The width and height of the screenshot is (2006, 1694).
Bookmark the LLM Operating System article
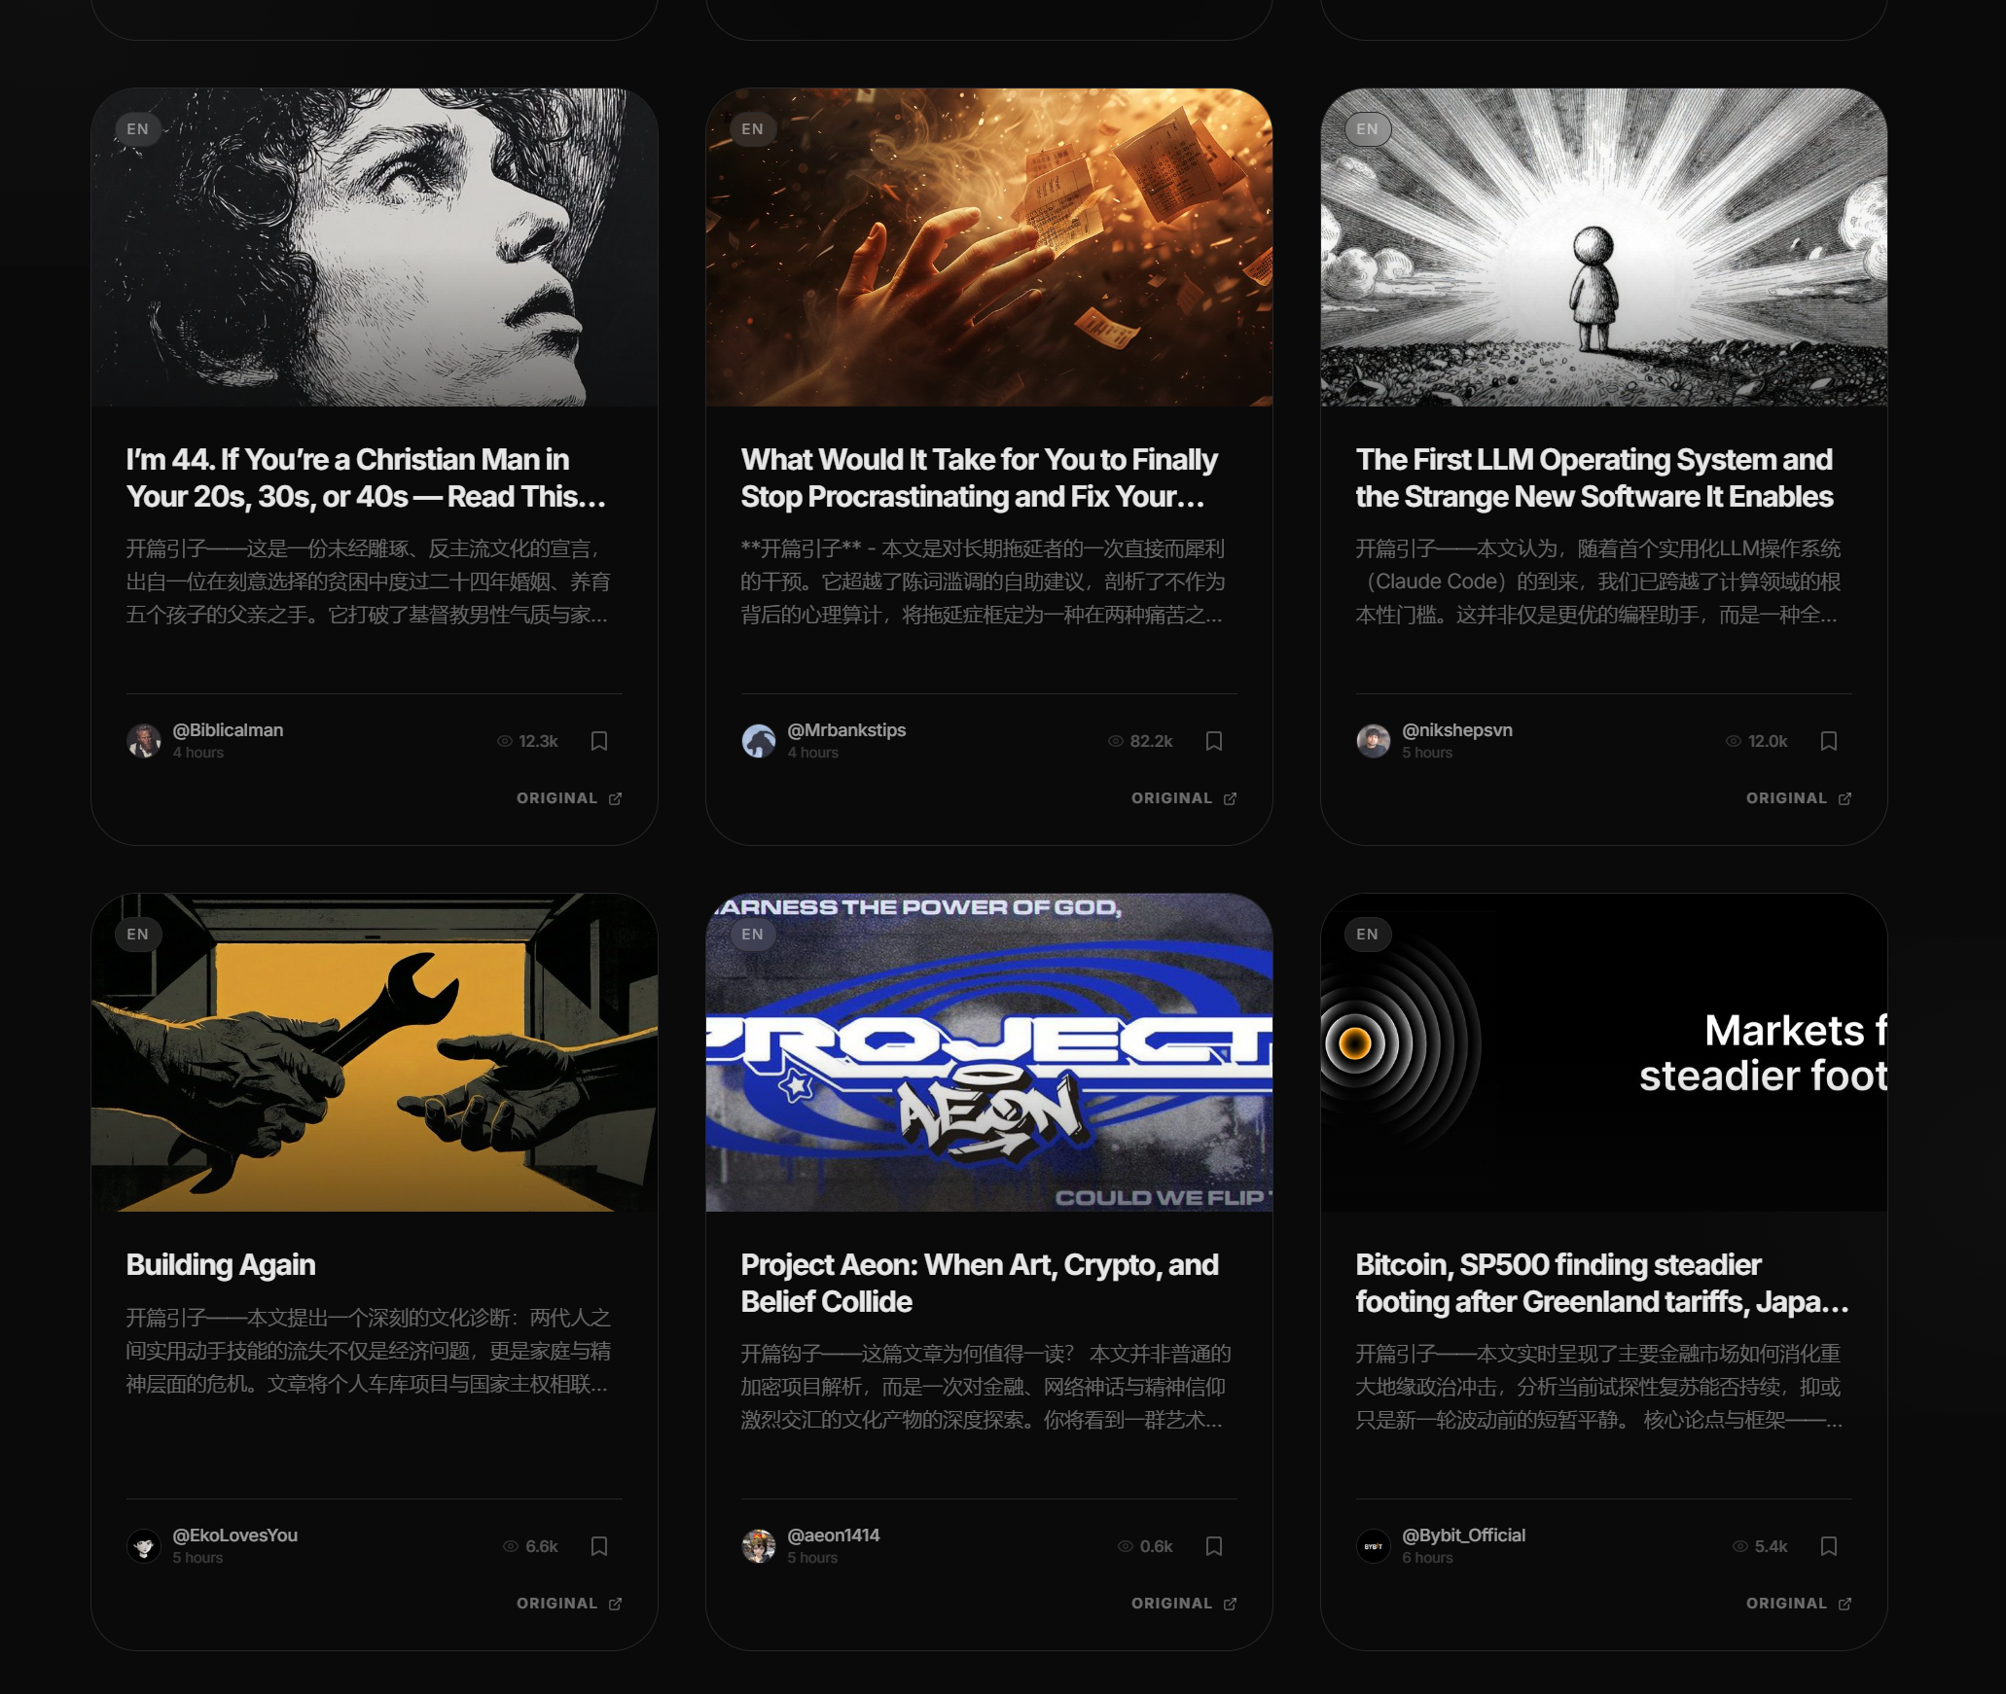[1829, 741]
